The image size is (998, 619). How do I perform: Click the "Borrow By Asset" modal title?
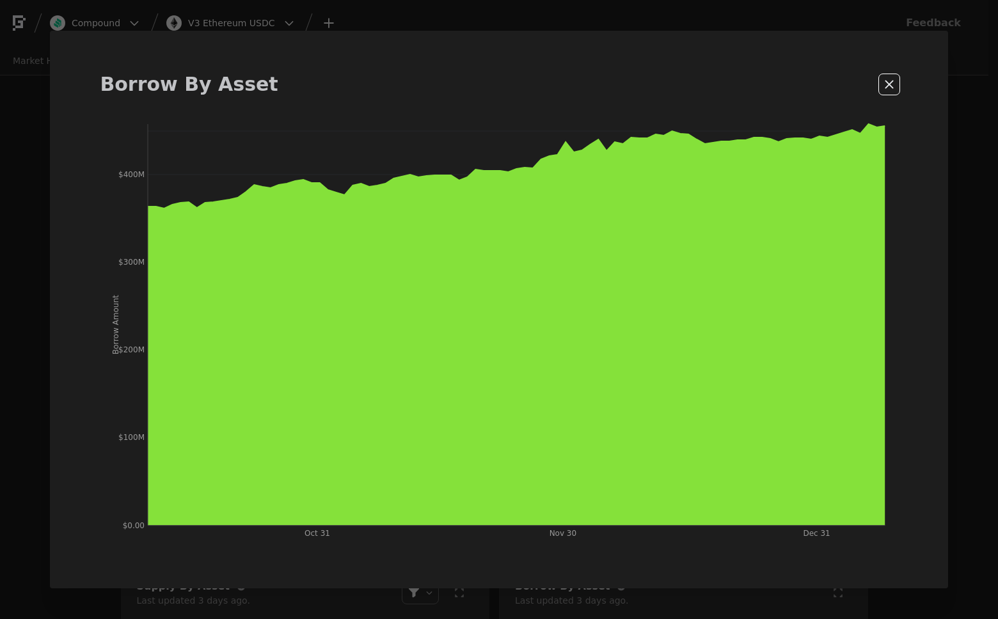pos(189,84)
